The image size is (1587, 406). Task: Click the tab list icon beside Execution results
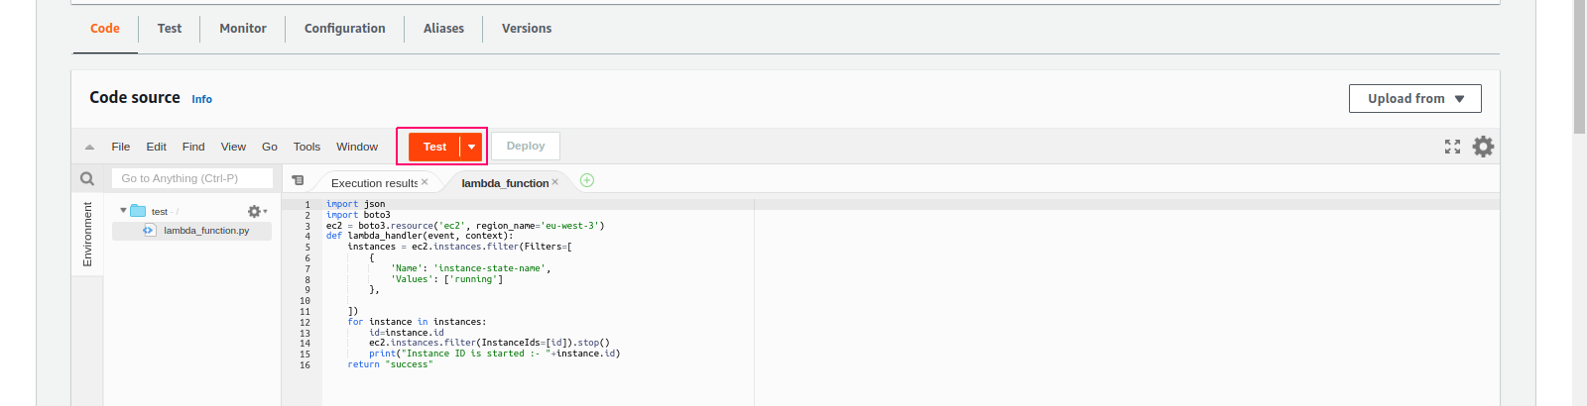(298, 180)
